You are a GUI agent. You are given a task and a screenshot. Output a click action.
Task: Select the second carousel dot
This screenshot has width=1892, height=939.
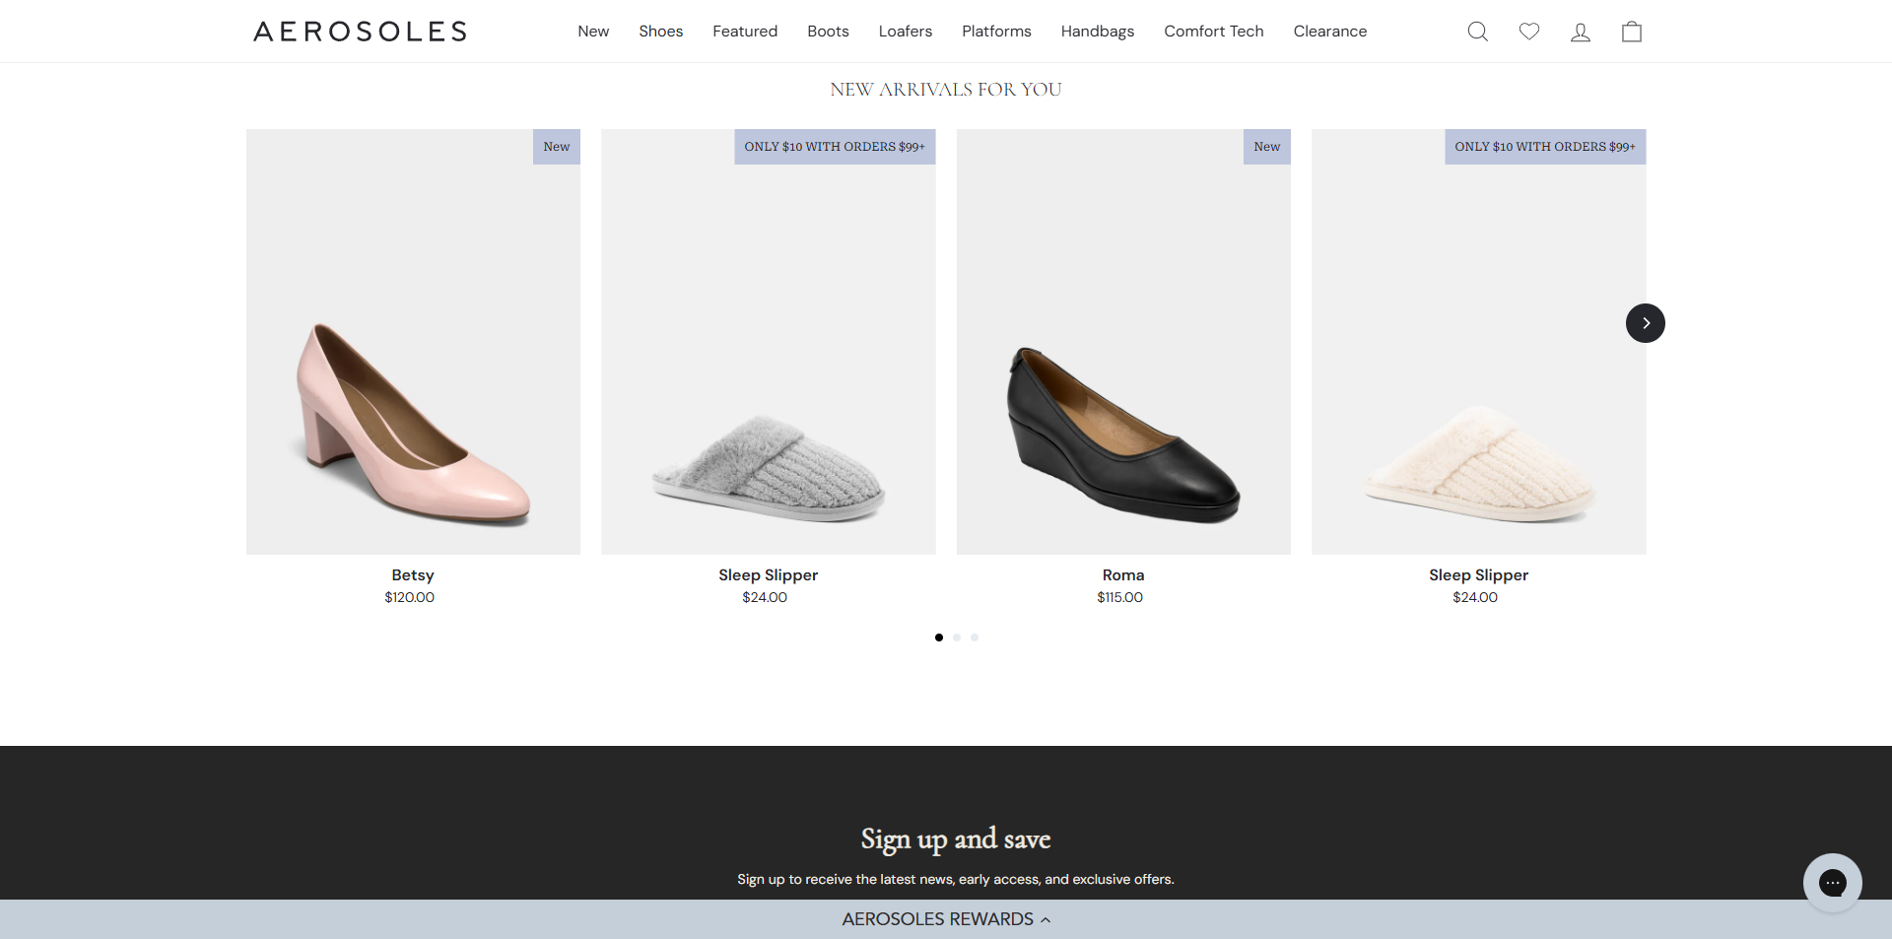(956, 637)
